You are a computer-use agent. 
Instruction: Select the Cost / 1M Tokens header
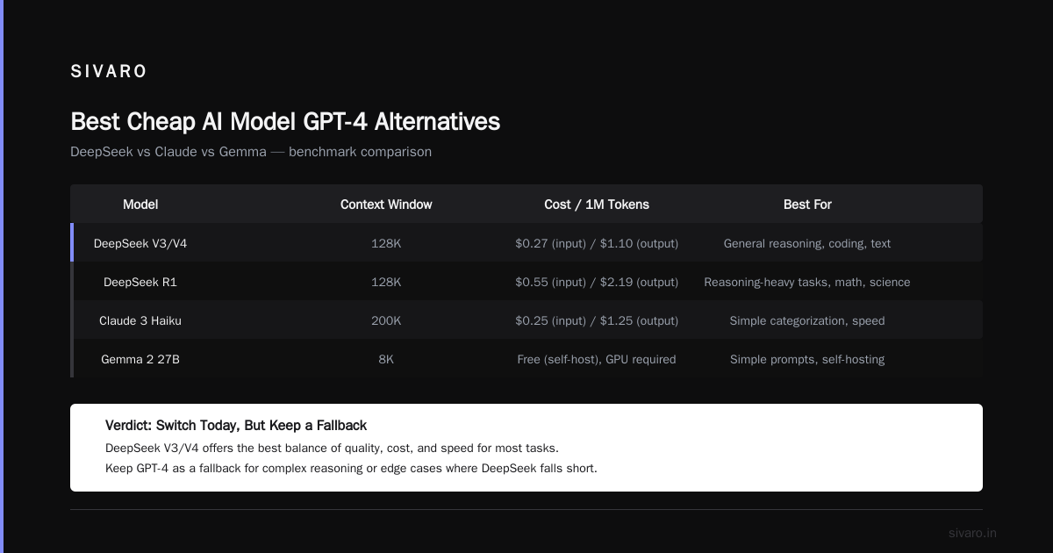pyautogui.click(x=597, y=205)
